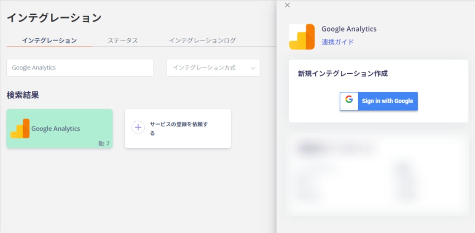475x233 pixels.
Task: Click the インテグレーション page title
Action: pos(54,18)
